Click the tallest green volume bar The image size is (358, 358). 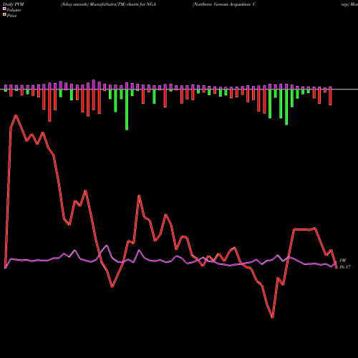click(x=127, y=110)
